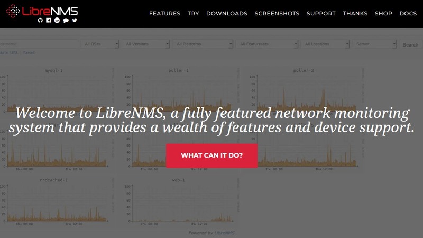423x238 pixels.
Task: Open the DOWNLOADS page
Action: [226, 14]
